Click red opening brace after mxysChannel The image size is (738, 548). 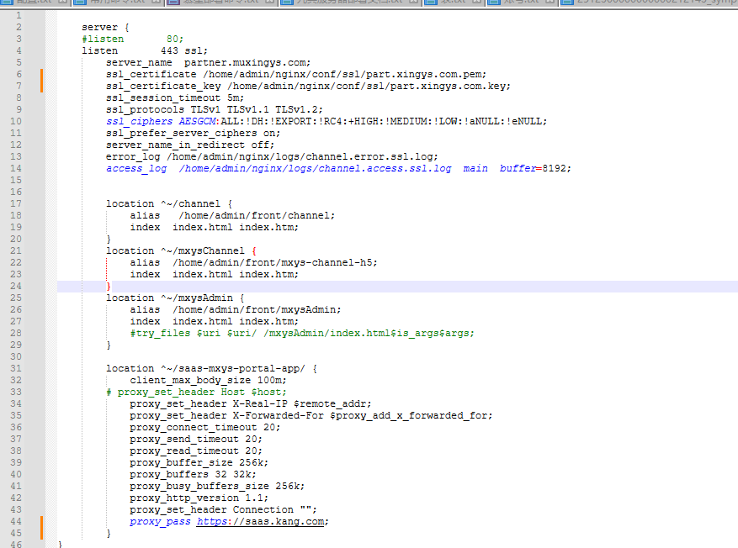tap(254, 250)
